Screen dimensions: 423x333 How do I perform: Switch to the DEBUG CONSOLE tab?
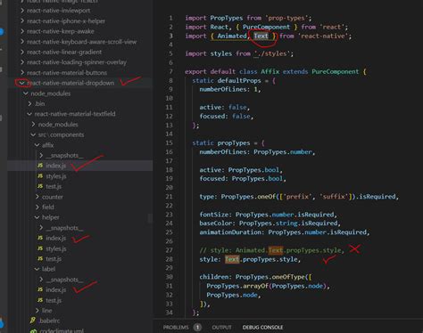pyautogui.click(x=262, y=327)
